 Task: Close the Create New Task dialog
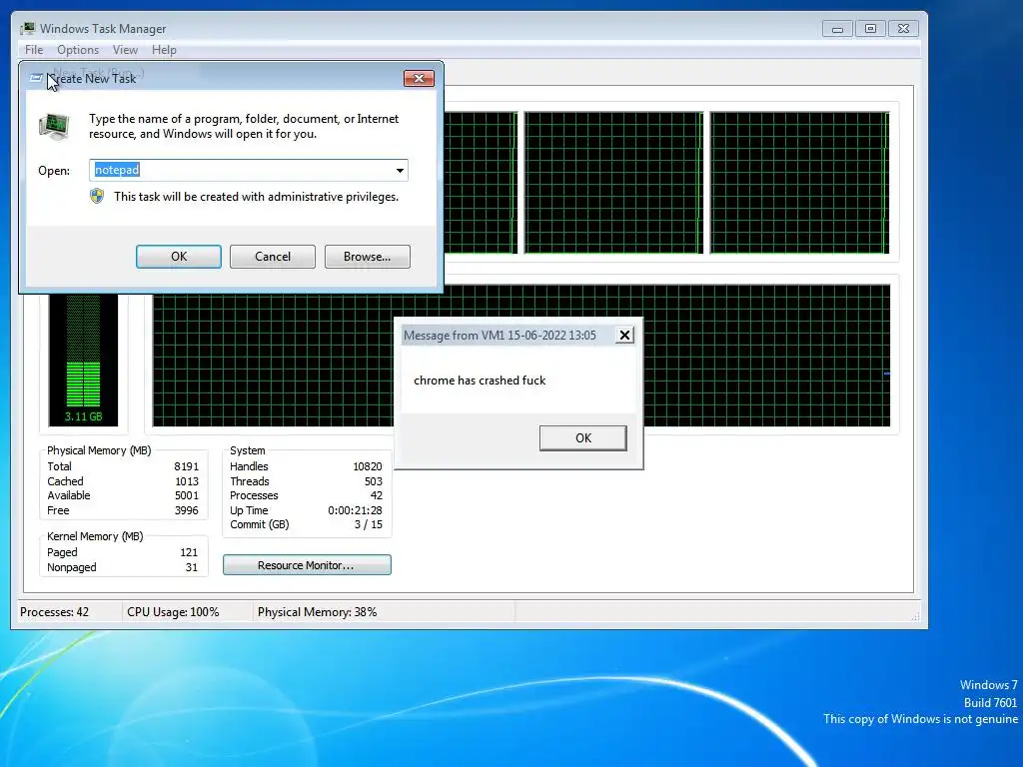(x=419, y=78)
